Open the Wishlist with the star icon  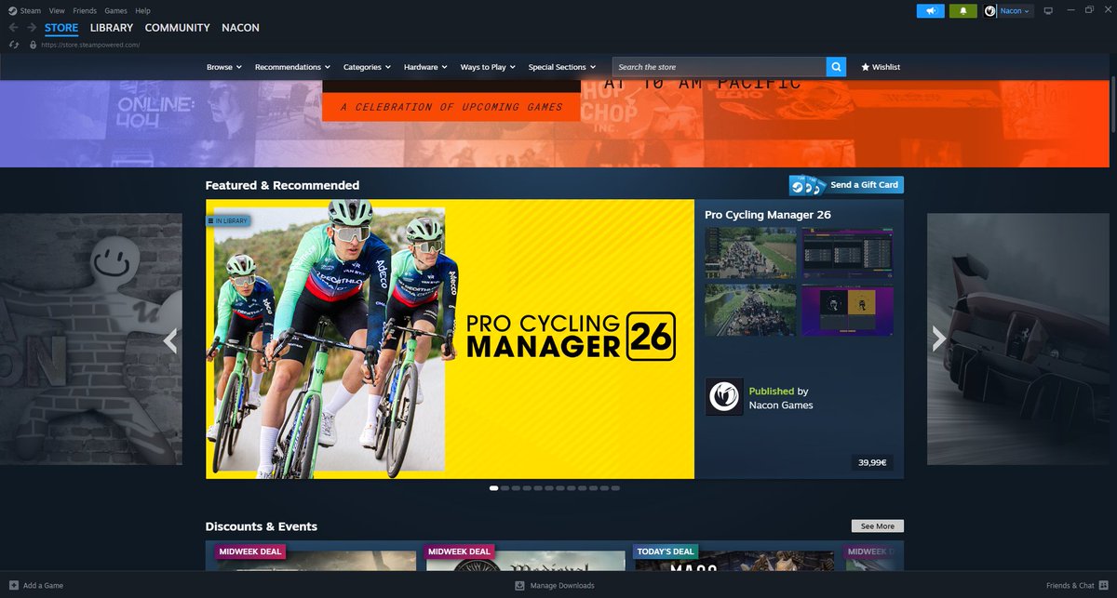coord(881,67)
